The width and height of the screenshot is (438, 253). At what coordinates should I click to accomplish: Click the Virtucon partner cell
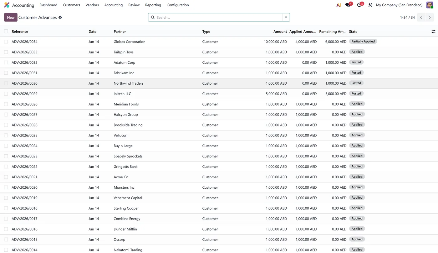pyautogui.click(x=120, y=135)
